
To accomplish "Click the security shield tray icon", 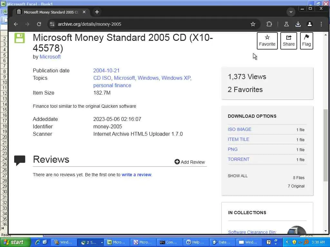I will click(x=294, y=242).
